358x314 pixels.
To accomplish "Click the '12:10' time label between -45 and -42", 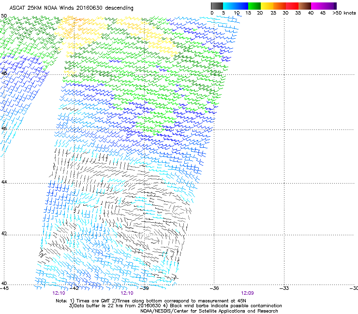I will coord(59,293).
